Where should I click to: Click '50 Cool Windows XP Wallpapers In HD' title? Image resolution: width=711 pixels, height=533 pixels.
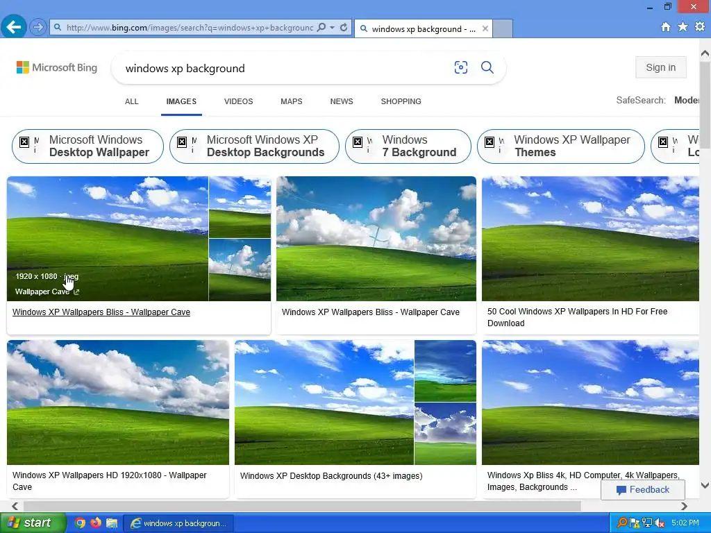click(577, 317)
